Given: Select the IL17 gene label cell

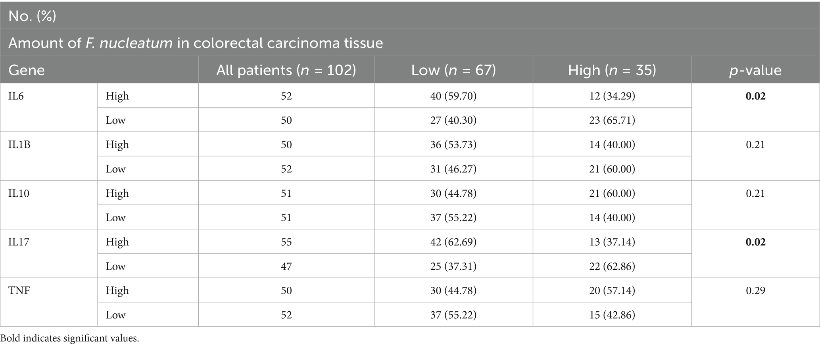Looking at the screenshot, I should tap(19, 242).
